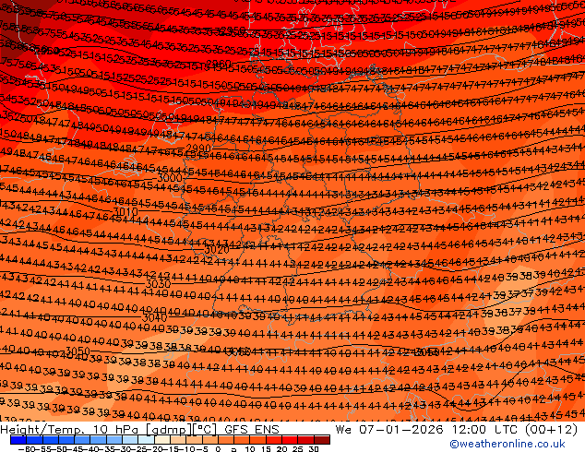Click the '[°C]' unit label in title
Screen dimensions: 585x452
pos(205,430)
